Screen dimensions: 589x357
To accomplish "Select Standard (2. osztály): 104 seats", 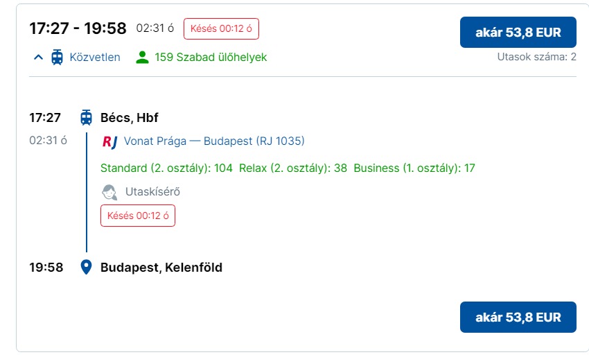I will [x=166, y=168].
